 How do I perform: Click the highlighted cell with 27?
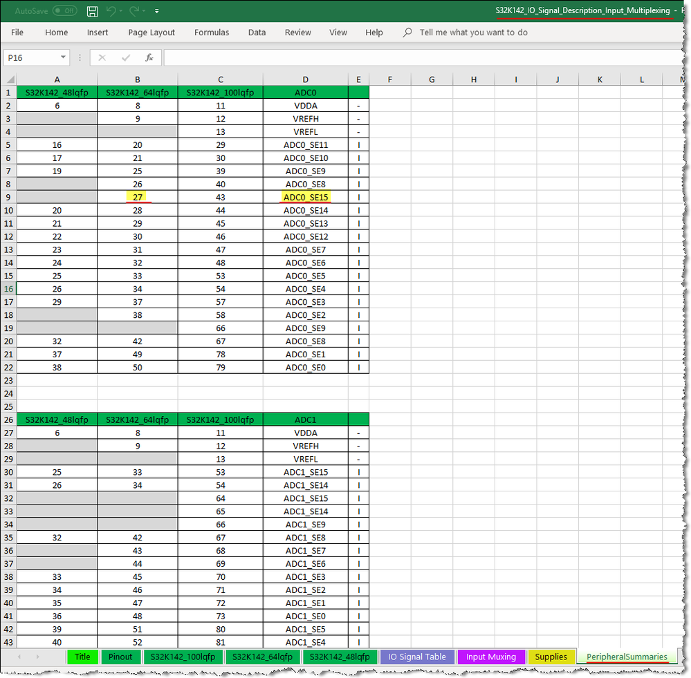138,197
